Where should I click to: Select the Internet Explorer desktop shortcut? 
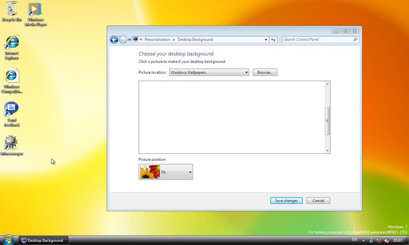tap(12, 48)
